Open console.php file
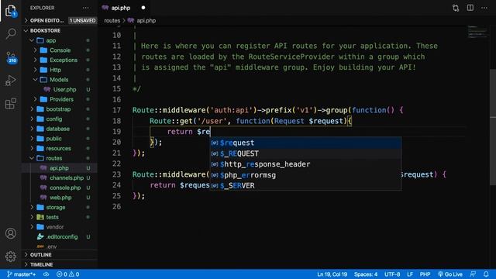The image size is (496, 279). [60, 188]
